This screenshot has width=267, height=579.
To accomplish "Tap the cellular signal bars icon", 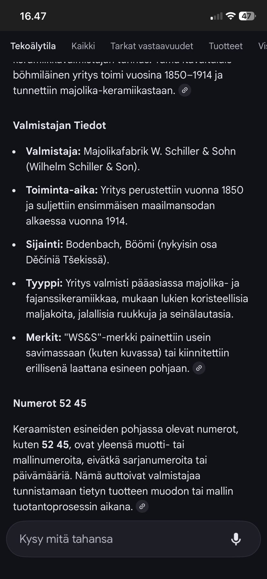I will 215,15.
